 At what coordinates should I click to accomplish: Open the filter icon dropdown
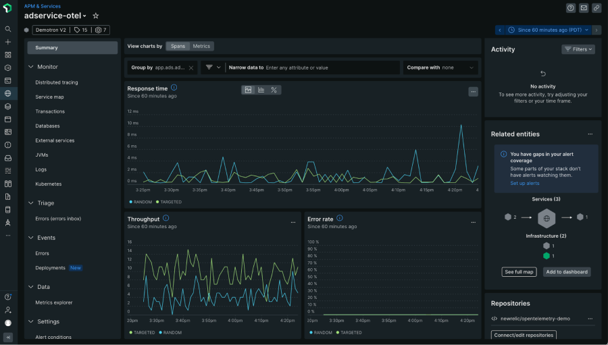[x=213, y=68]
